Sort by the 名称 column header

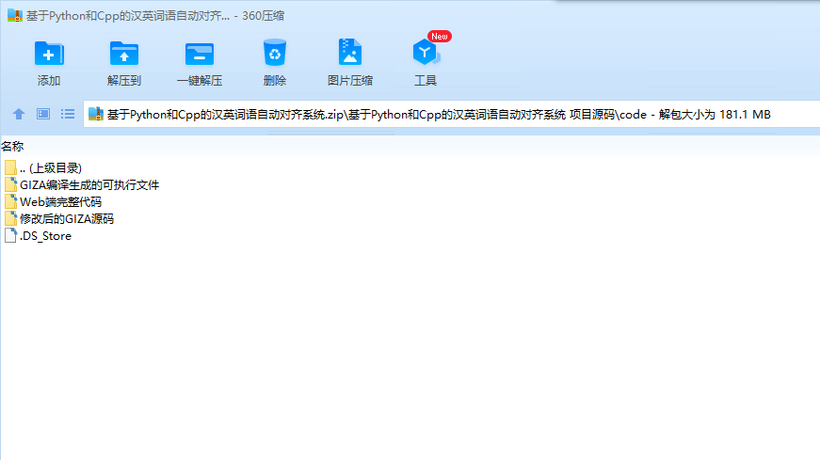coord(12,147)
